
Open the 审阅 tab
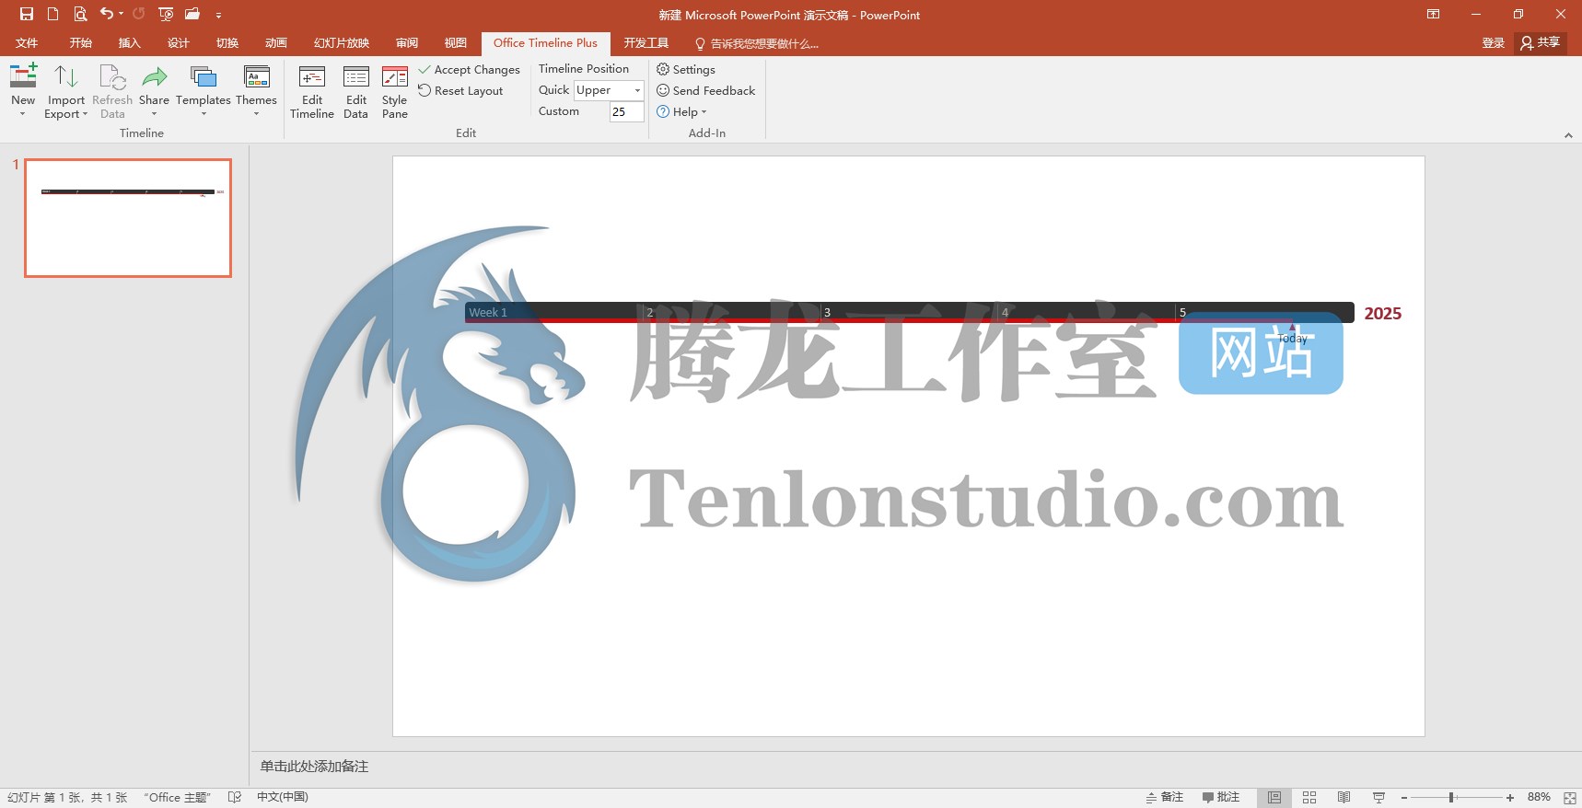(x=406, y=43)
